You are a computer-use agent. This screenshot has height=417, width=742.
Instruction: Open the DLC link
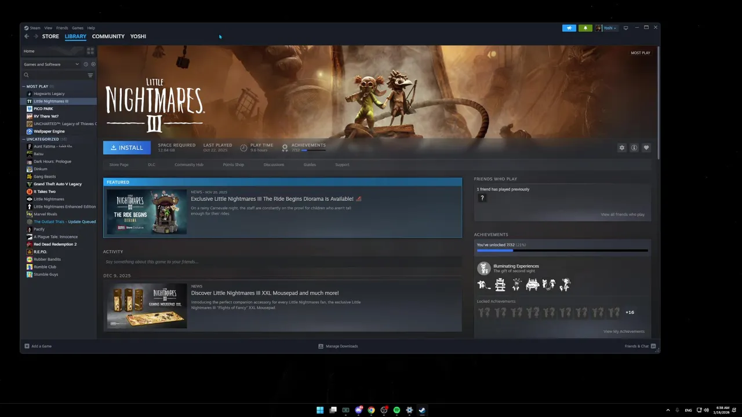(151, 164)
